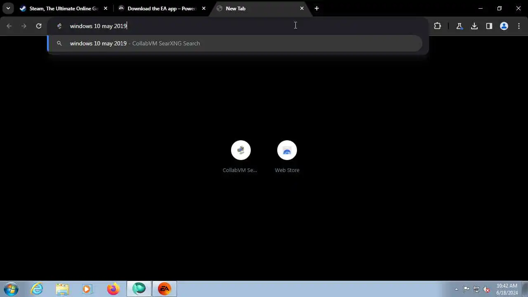Choose the windows 10 may 2019 search suggestion
The height and width of the screenshot is (297, 528).
click(235, 43)
